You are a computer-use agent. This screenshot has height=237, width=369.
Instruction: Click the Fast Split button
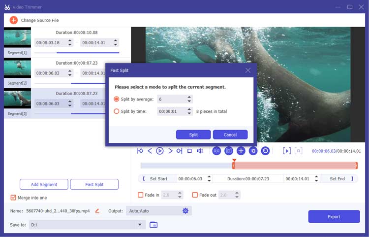click(x=94, y=184)
